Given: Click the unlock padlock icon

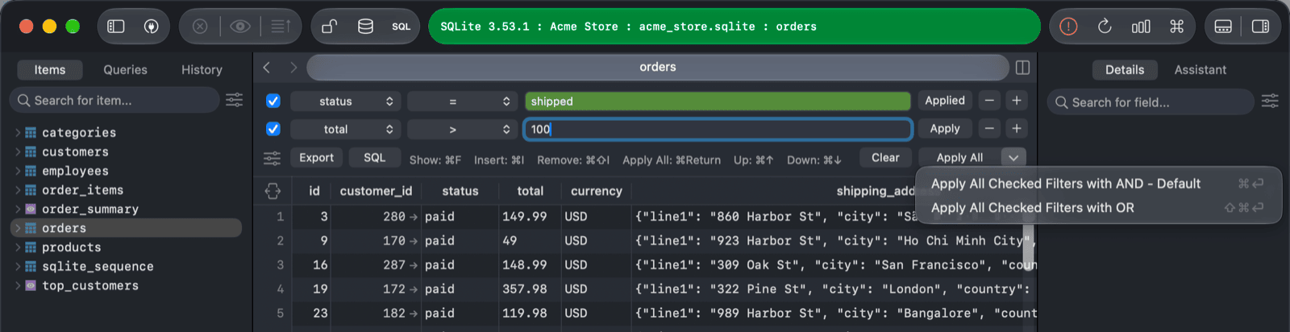Looking at the screenshot, I should point(329,27).
